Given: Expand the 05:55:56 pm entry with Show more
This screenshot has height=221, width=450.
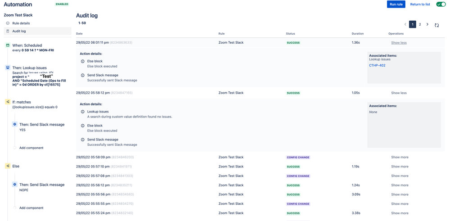Looking at the screenshot, I should pos(400,194).
